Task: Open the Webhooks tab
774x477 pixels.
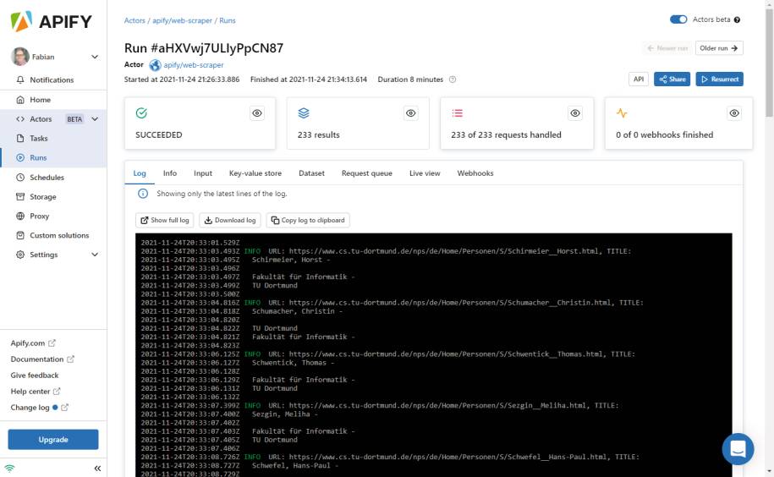Action: point(475,173)
